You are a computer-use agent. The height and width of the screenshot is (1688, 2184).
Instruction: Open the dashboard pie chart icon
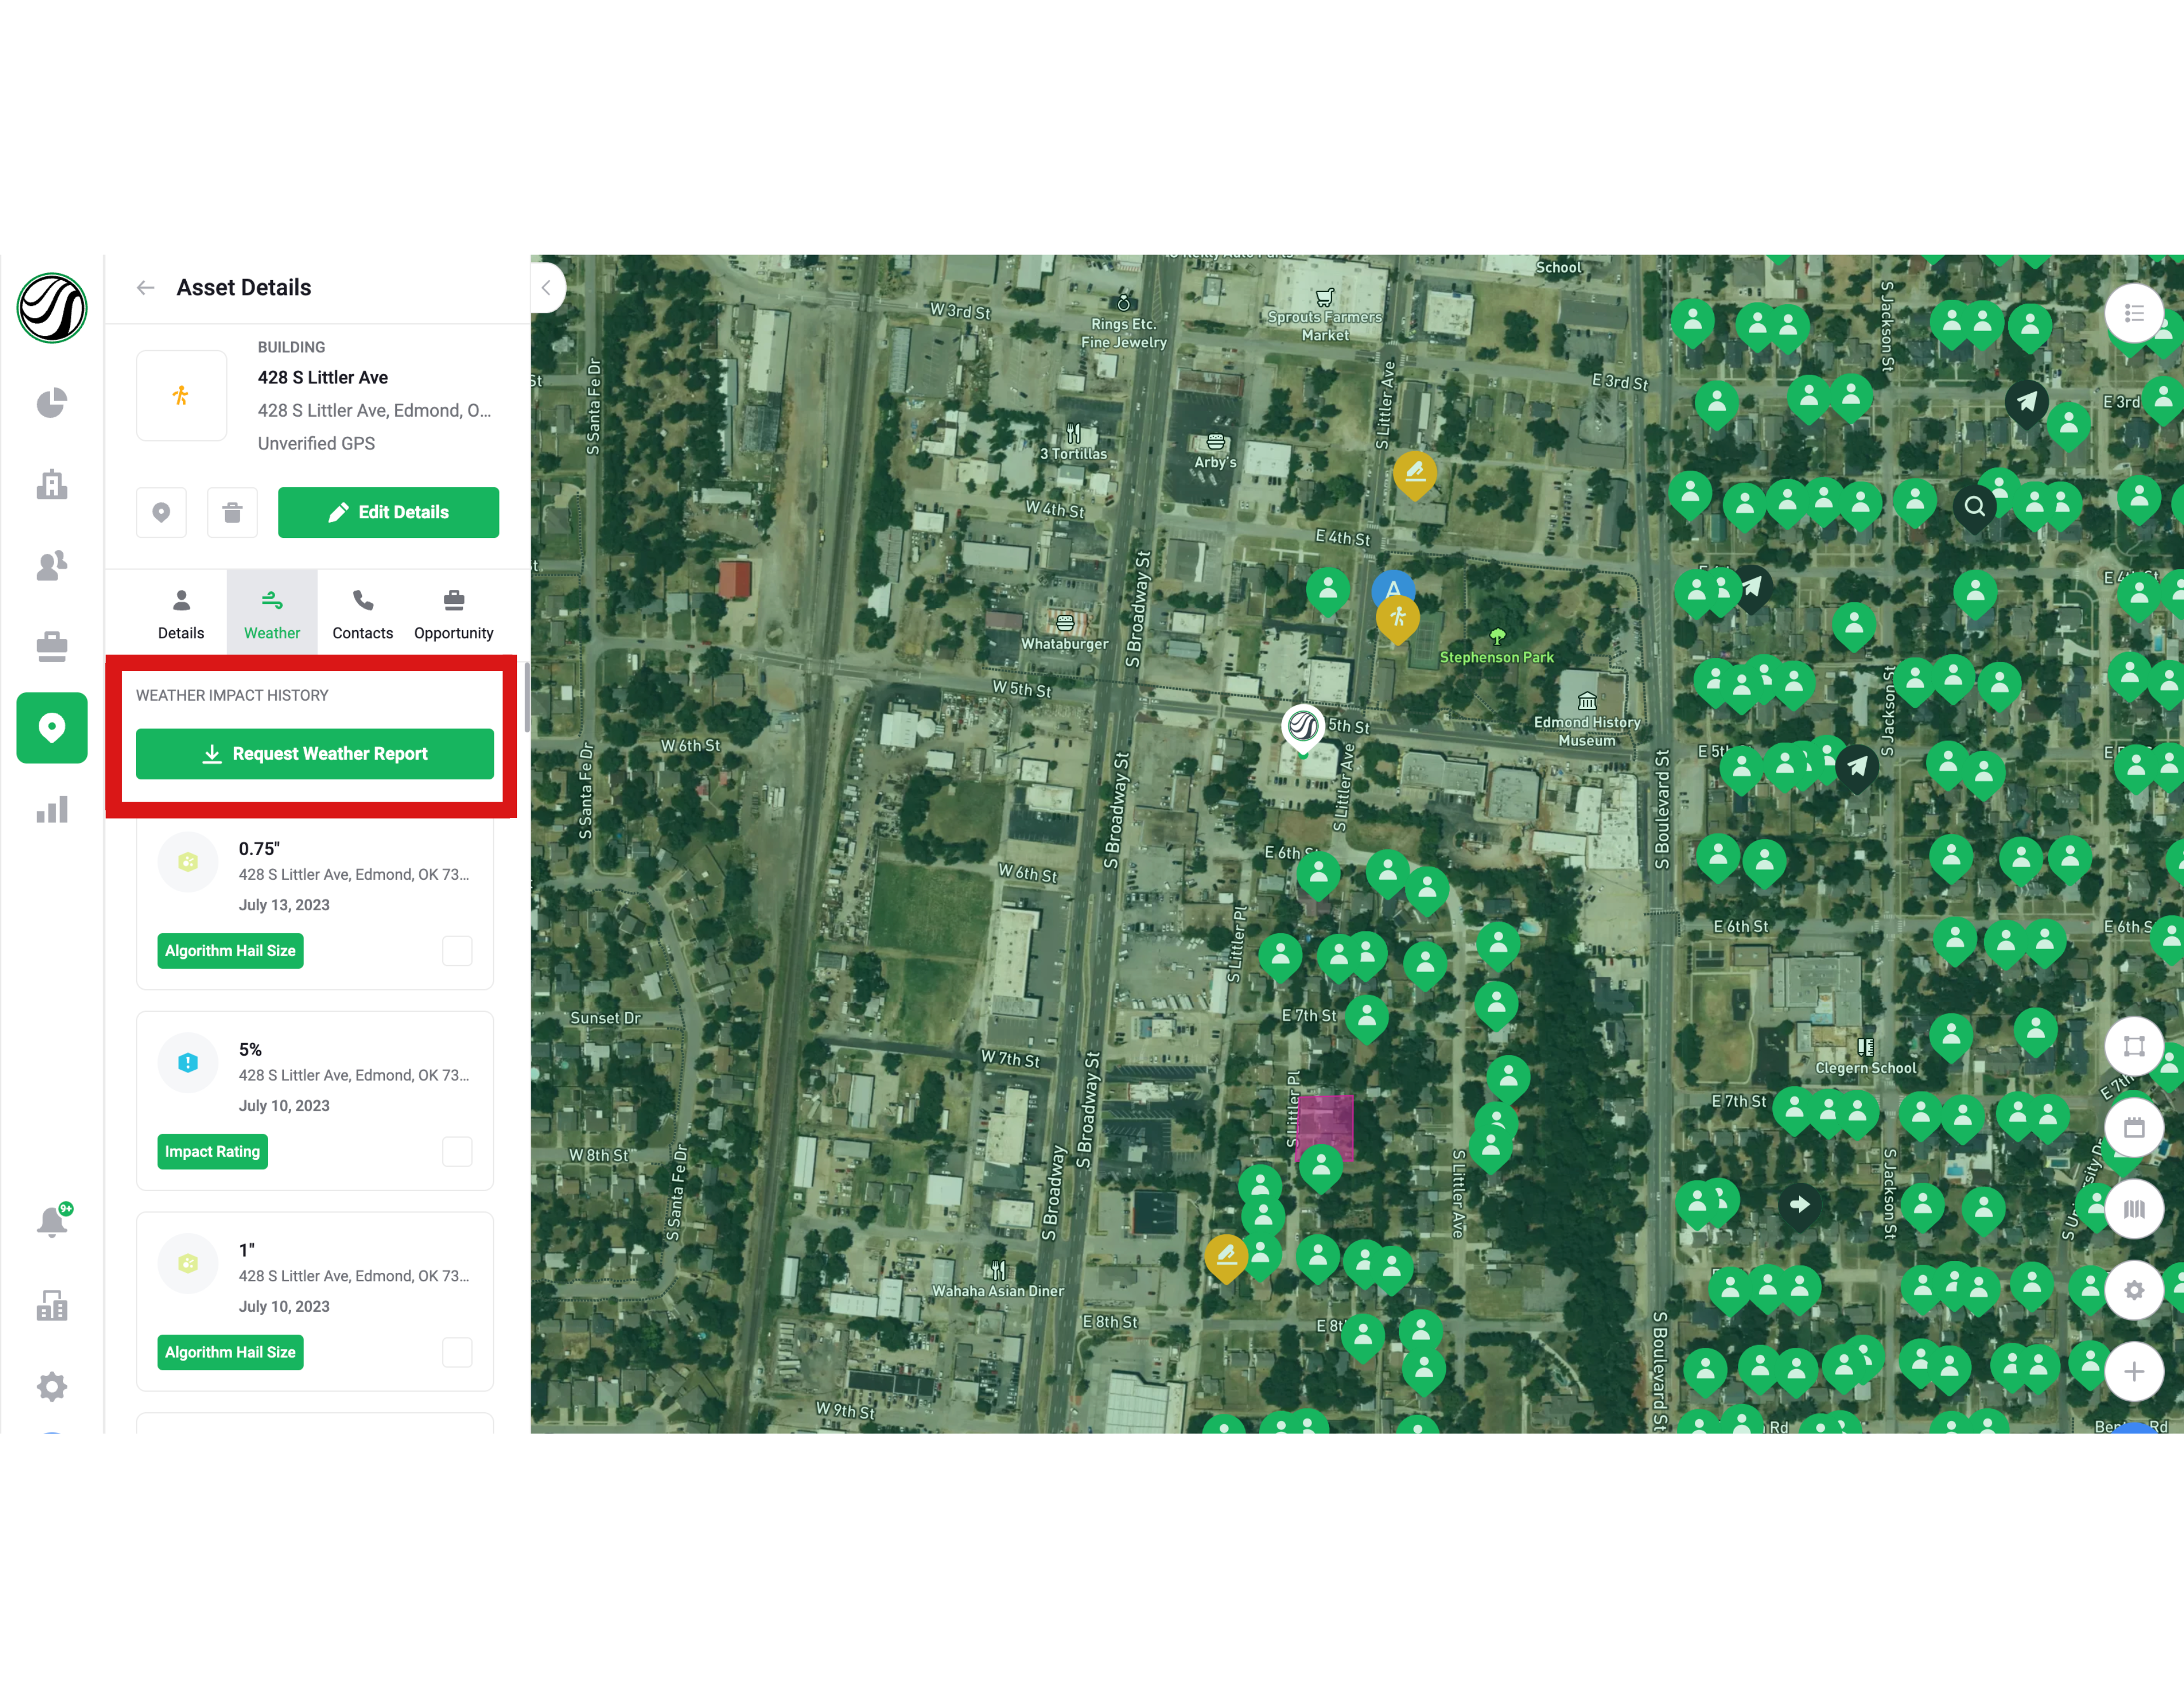[51, 403]
